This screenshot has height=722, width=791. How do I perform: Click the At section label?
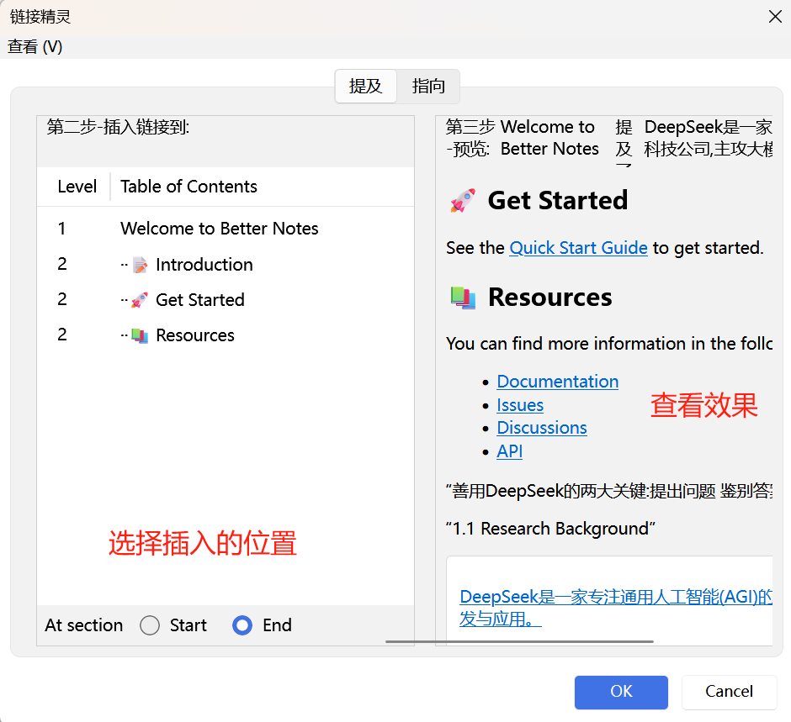pos(84,625)
